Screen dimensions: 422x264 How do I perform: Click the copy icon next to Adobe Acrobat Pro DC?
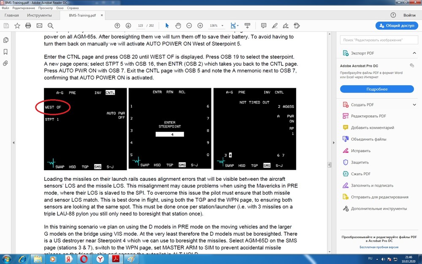click(x=412, y=65)
